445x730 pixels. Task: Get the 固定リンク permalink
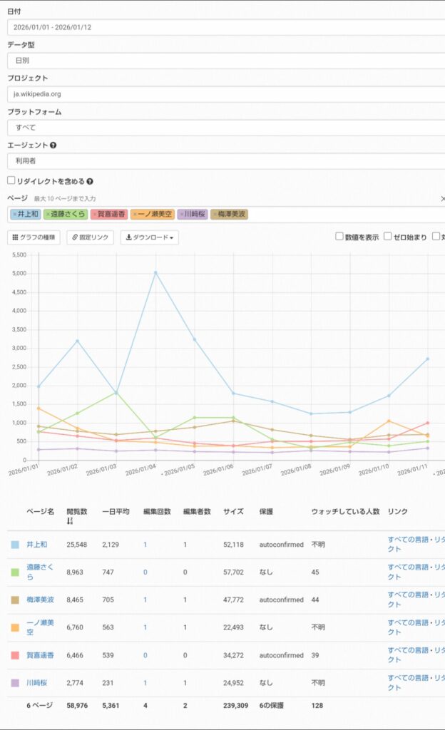point(91,237)
